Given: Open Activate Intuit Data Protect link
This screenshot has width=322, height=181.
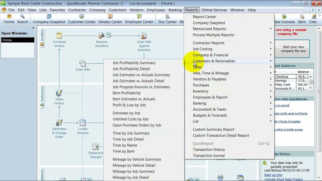Looking at the screenshot, I should (284, 179).
